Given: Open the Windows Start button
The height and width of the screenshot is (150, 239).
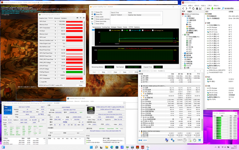Looking at the screenshot, I should (x=91, y=147).
